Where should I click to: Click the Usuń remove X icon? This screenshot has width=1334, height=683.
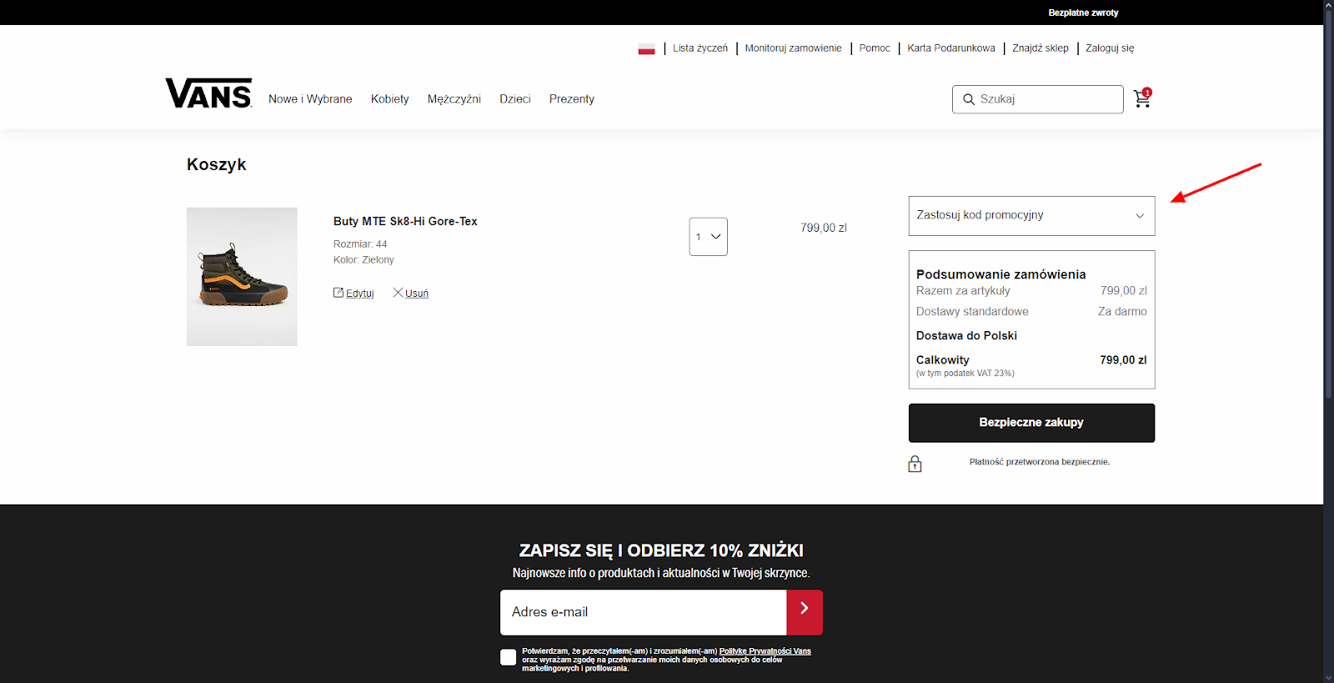coord(398,293)
